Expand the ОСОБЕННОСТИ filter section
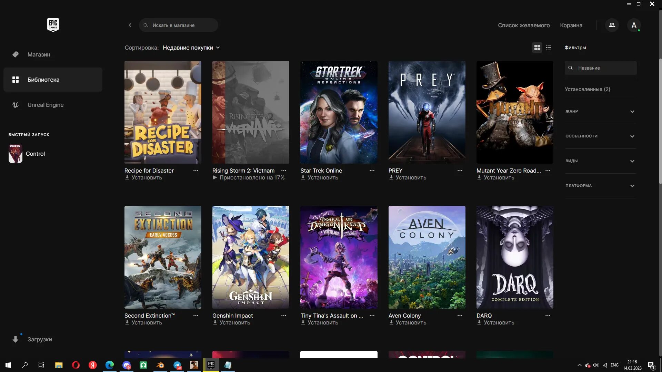Viewport: 662px width, 372px height. click(600, 136)
